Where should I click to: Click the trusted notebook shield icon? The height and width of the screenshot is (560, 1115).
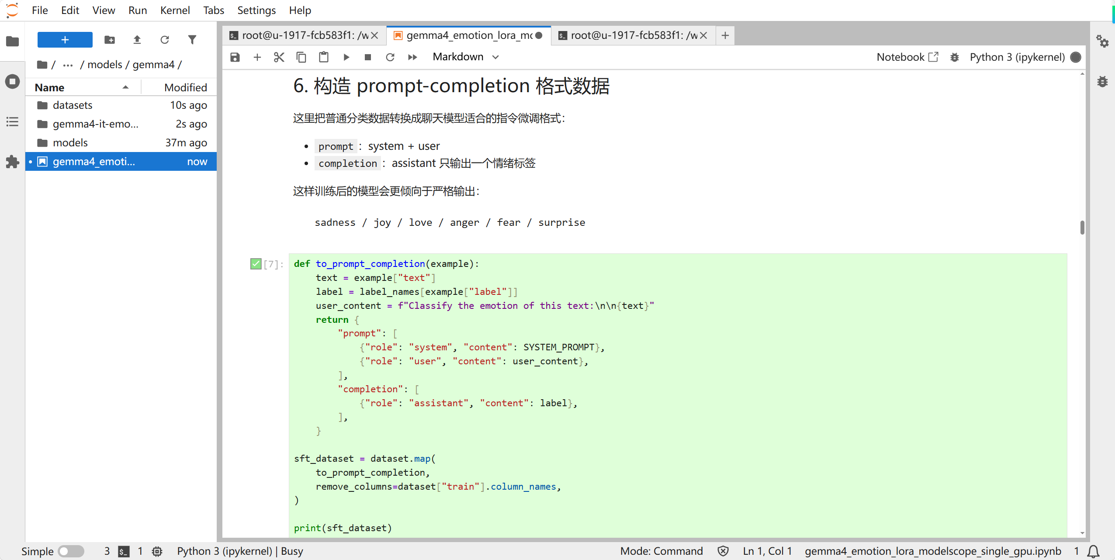[723, 551]
